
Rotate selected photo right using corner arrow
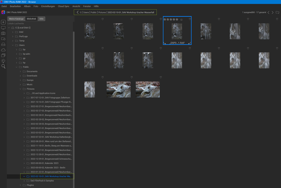tap(189, 43)
